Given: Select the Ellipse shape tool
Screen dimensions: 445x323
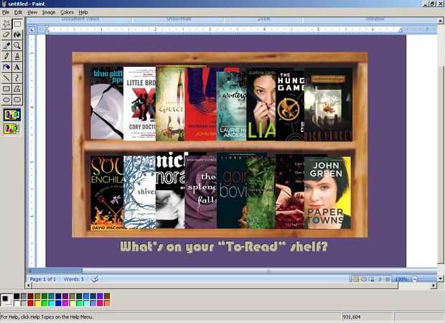Looking at the screenshot, I should [6, 100].
